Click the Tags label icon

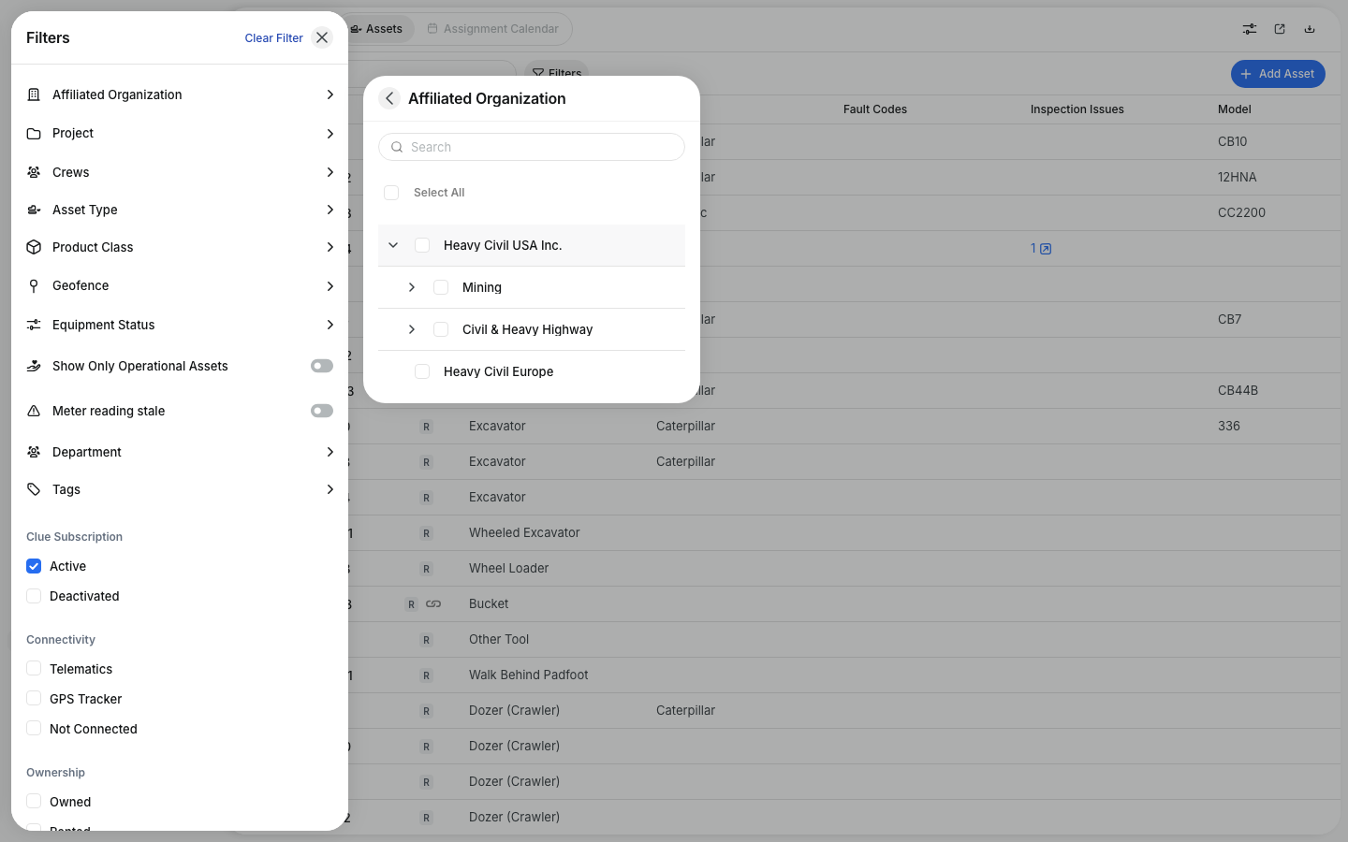[34, 489]
